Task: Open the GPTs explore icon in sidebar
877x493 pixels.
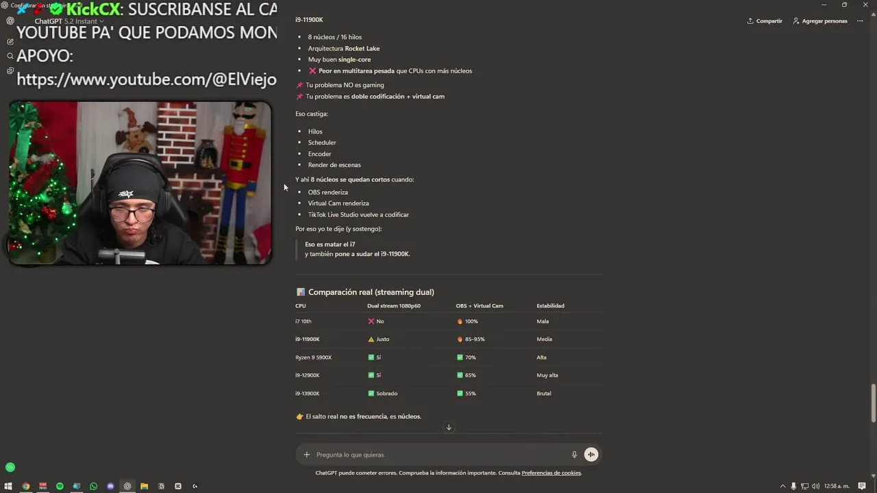Action: tap(10, 71)
